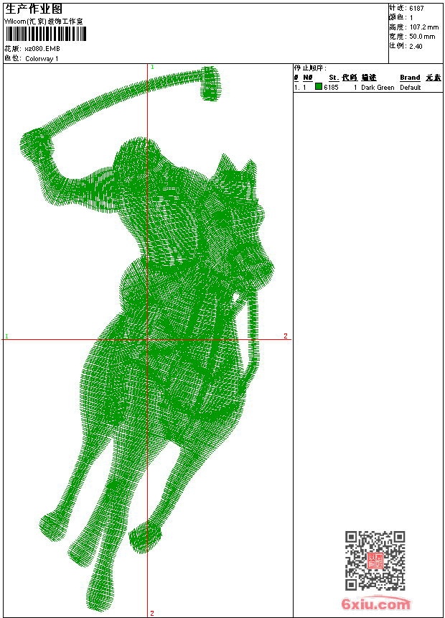Click the file name 'xz080.EMB'
The height and width of the screenshot is (618, 445).
tap(42, 49)
